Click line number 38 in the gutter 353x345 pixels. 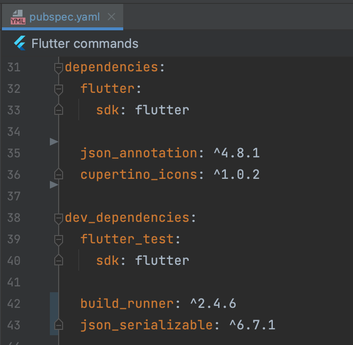pos(14,218)
